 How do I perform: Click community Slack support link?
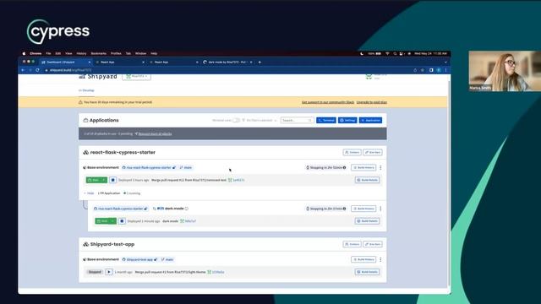[328, 102]
